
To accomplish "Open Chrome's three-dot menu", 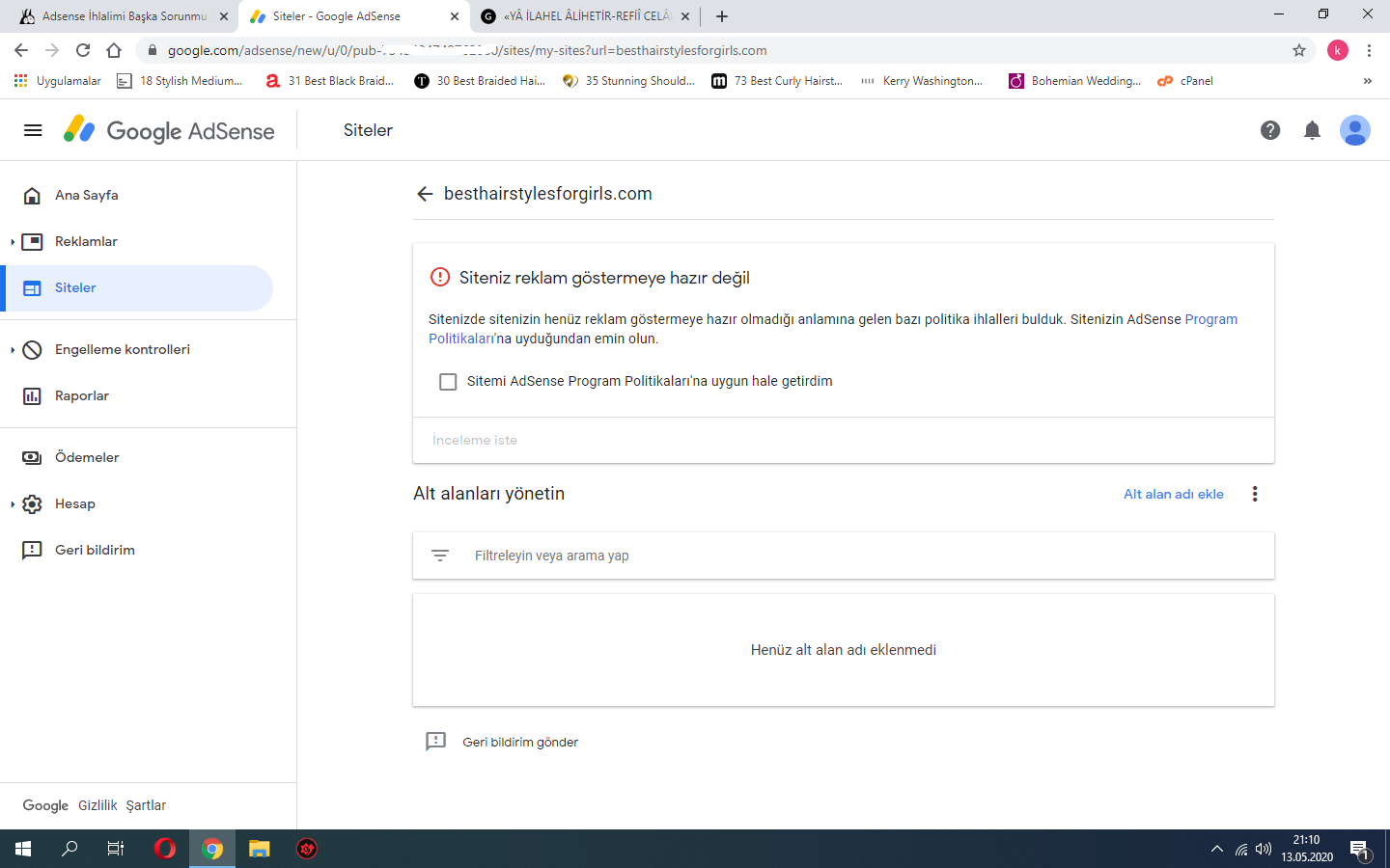I will pos(1369,50).
